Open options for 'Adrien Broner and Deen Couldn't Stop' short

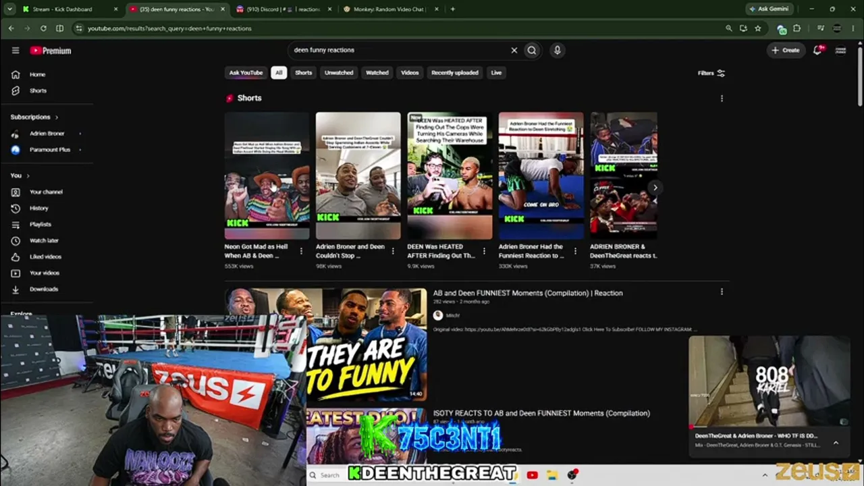(x=392, y=251)
